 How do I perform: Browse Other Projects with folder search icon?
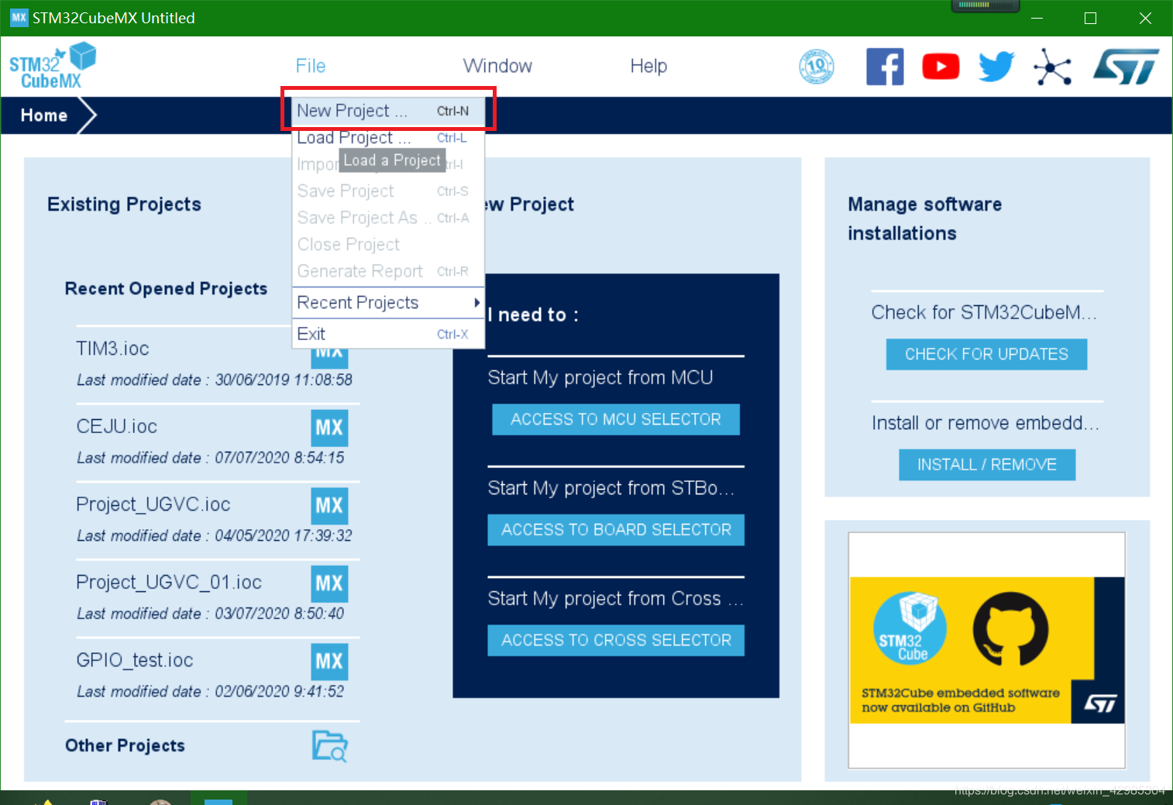[x=330, y=746]
